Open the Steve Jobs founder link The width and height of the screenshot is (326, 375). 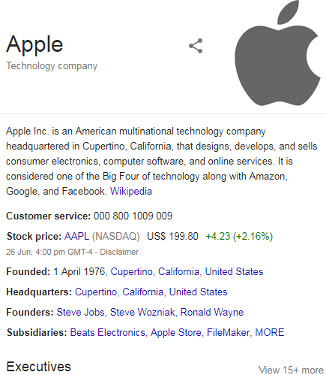[80, 313]
